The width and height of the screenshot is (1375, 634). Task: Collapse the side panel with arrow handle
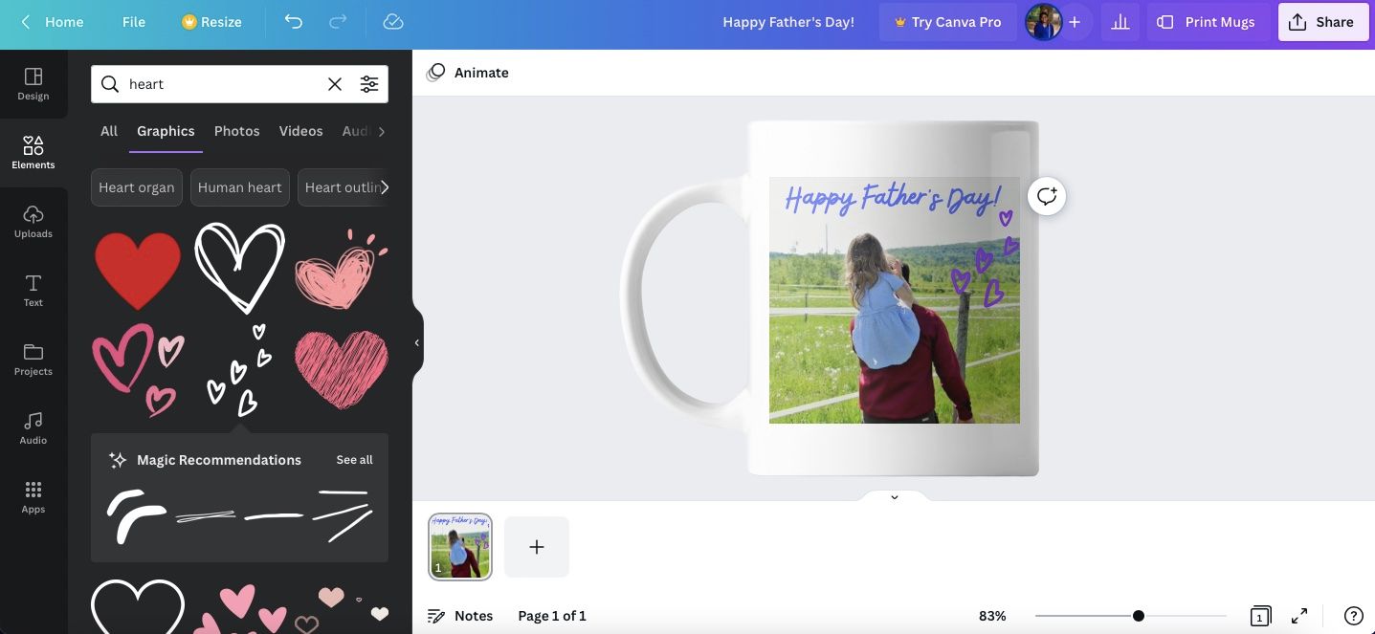[x=416, y=342]
